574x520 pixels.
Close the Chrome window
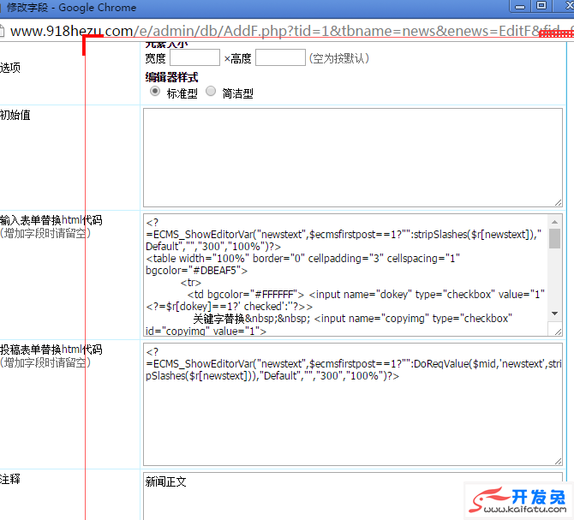click(565, 6)
